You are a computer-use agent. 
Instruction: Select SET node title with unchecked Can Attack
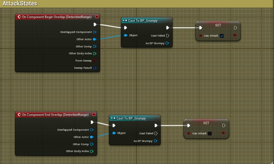pos(206,123)
